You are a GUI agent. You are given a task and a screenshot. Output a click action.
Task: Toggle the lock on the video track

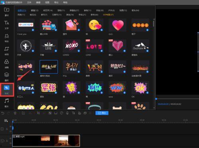point(7,141)
